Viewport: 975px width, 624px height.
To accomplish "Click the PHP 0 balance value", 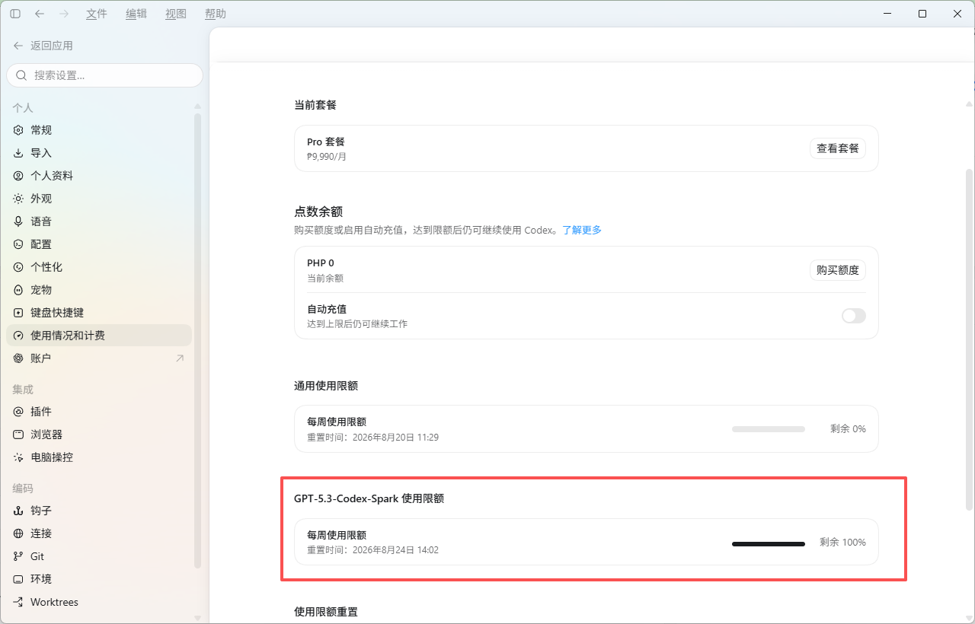I will [x=321, y=263].
